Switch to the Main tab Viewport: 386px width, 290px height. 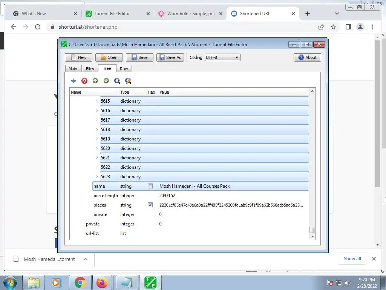[x=73, y=69]
